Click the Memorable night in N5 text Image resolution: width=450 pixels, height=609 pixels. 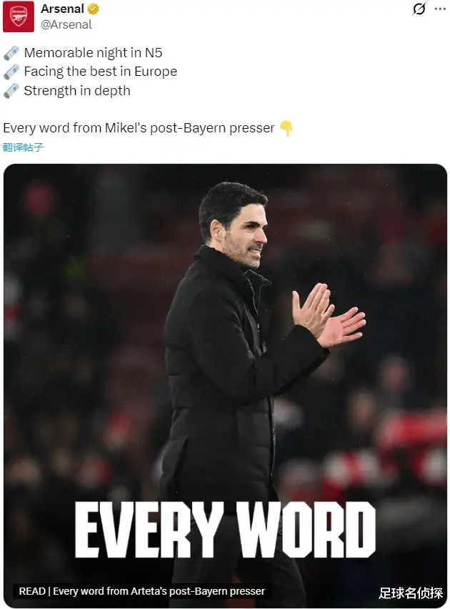click(93, 53)
